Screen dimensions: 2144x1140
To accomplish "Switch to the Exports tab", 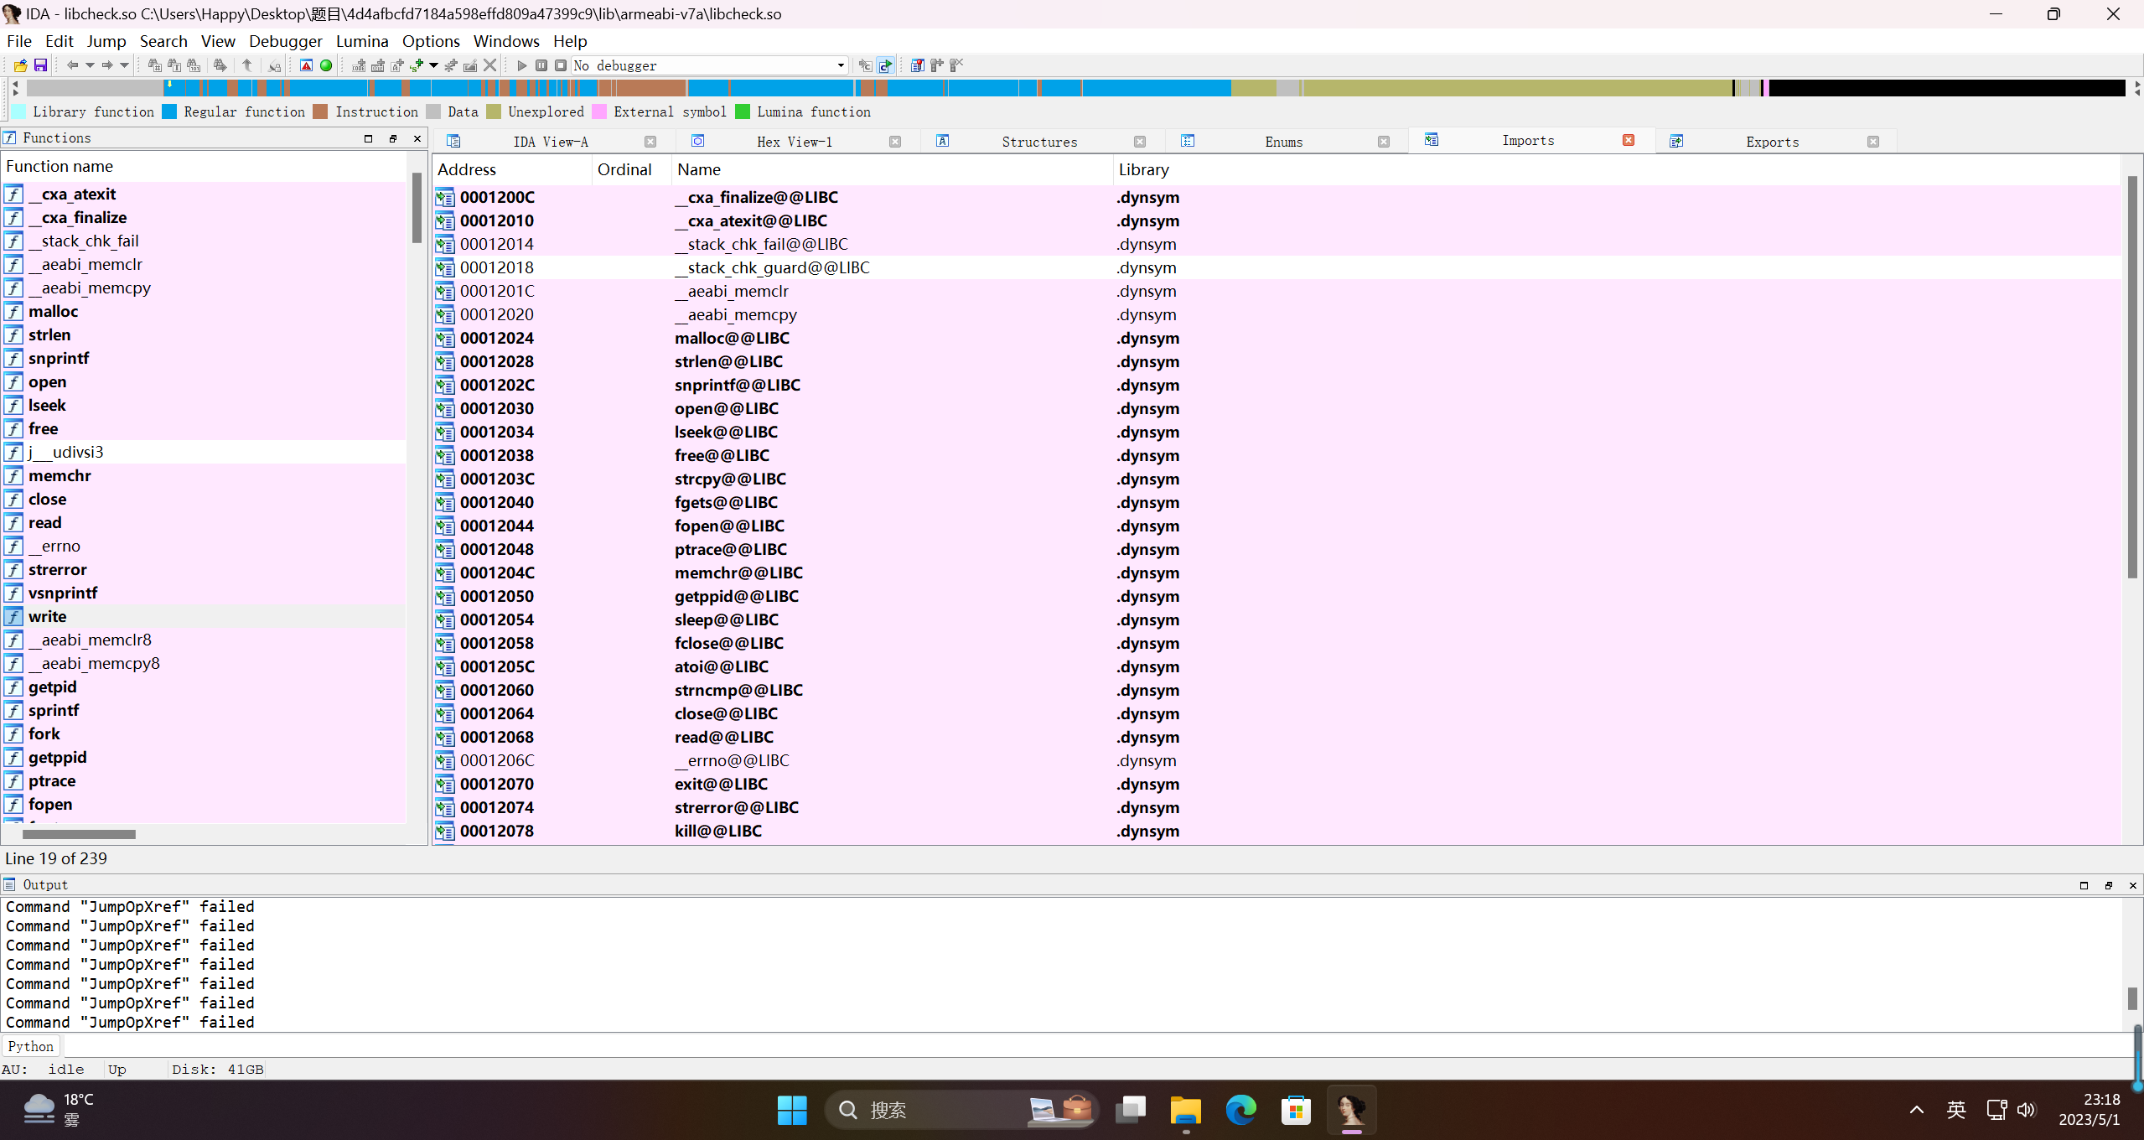I will point(1771,142).
